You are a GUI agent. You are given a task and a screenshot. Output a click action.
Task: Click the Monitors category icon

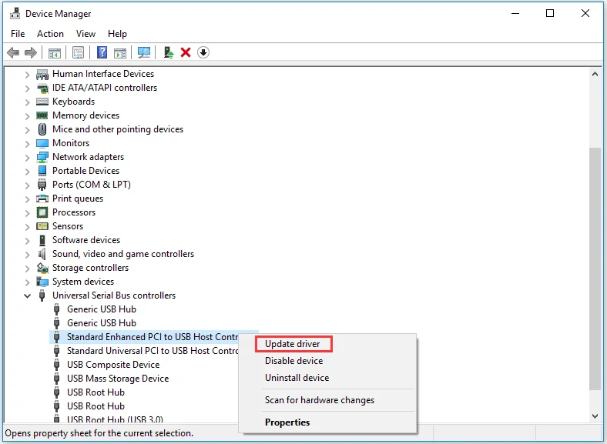[42, 143]
